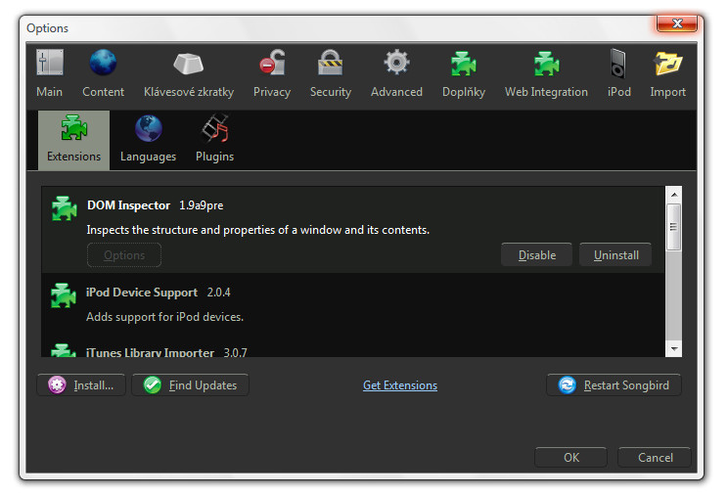Screen dimensions: 728x496
Task: Close the Options dialog window
Action: click(x=677, y=23)
